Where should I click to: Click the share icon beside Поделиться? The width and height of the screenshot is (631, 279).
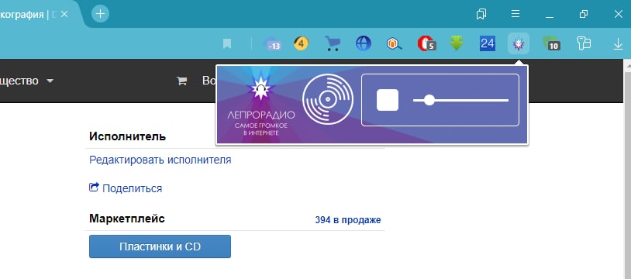[x=94, y=188]
